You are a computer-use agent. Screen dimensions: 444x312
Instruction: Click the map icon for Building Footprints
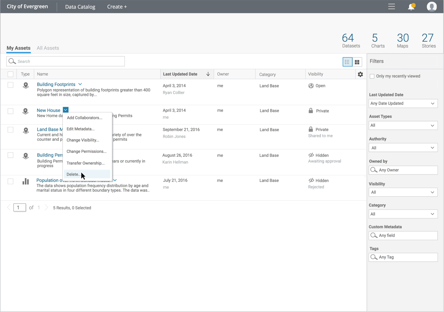click(x=26, y=85)
